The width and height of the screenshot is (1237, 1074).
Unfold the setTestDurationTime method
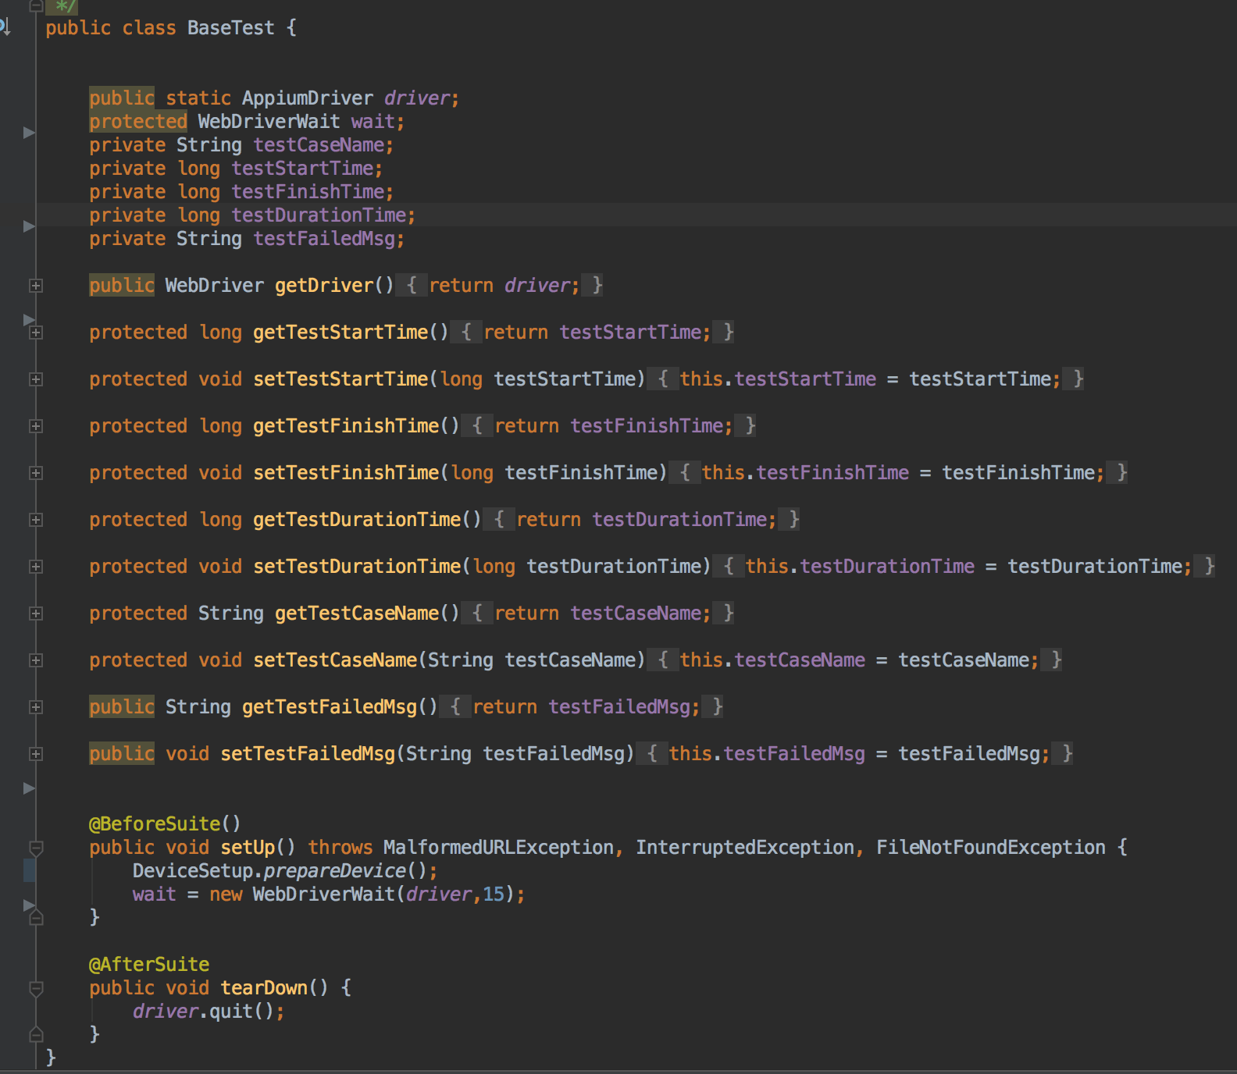[36, 567]
